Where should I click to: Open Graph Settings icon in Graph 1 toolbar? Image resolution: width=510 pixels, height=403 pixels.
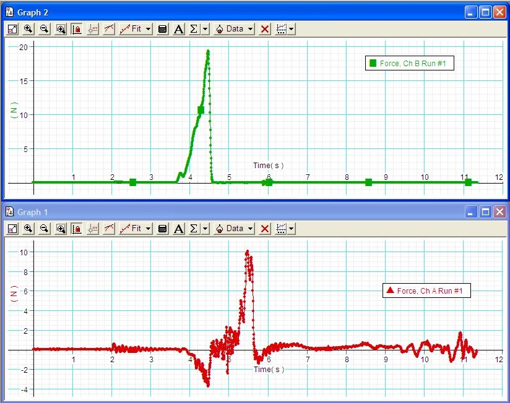coord(281,229)
